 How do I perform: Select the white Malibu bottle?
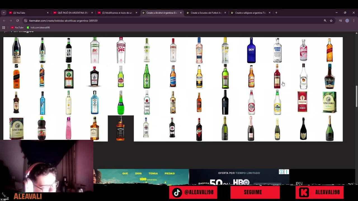[x=303, y=76]
